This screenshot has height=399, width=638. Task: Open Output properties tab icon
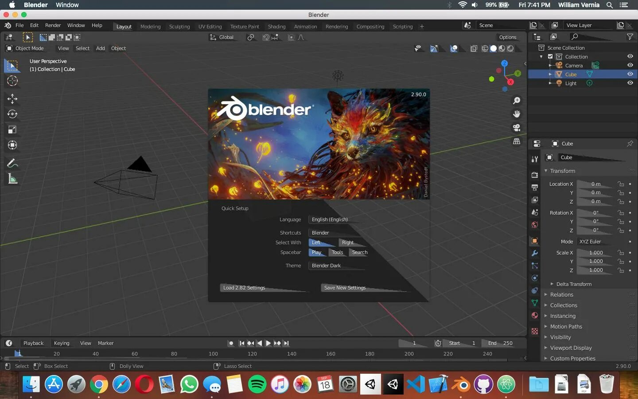535,187
